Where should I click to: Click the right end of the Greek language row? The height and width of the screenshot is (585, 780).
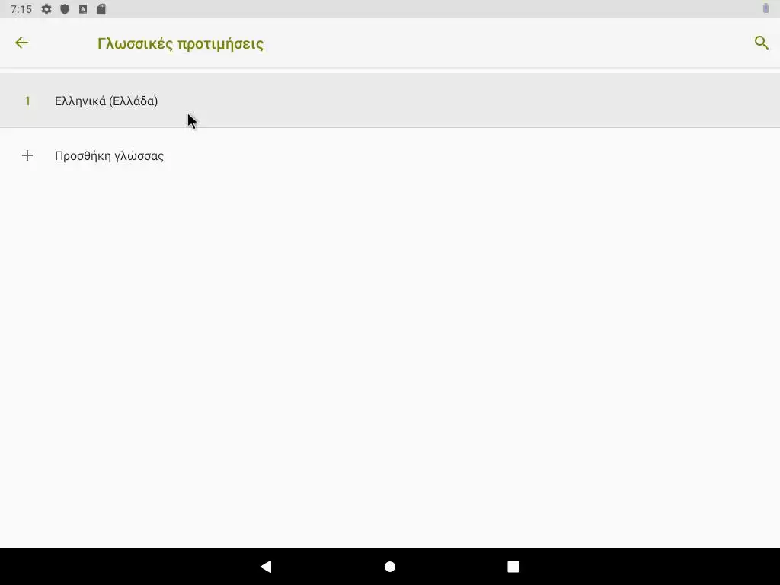(x=721, y=101)
